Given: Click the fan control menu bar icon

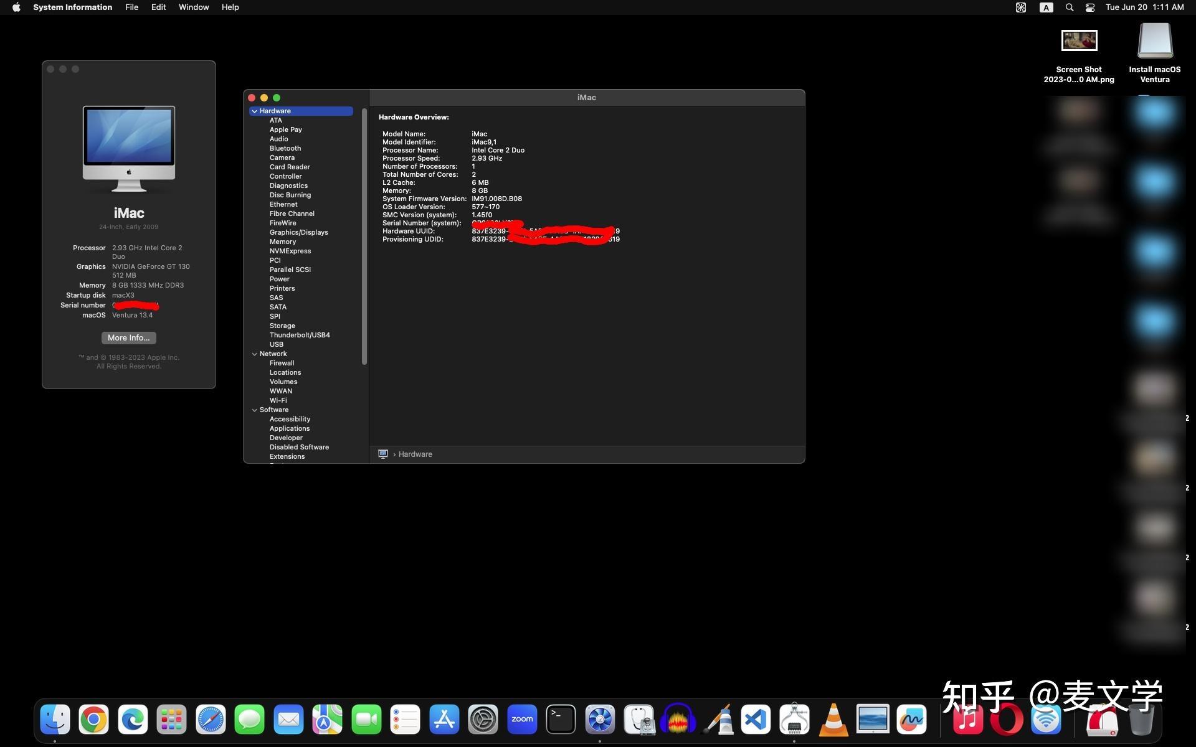Looking at the screenshot, I should click(x=1021, y=7).
